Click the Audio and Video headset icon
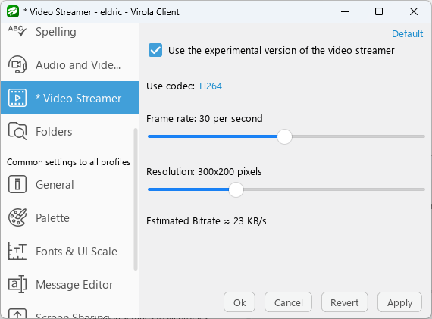 tap(17, 64)
